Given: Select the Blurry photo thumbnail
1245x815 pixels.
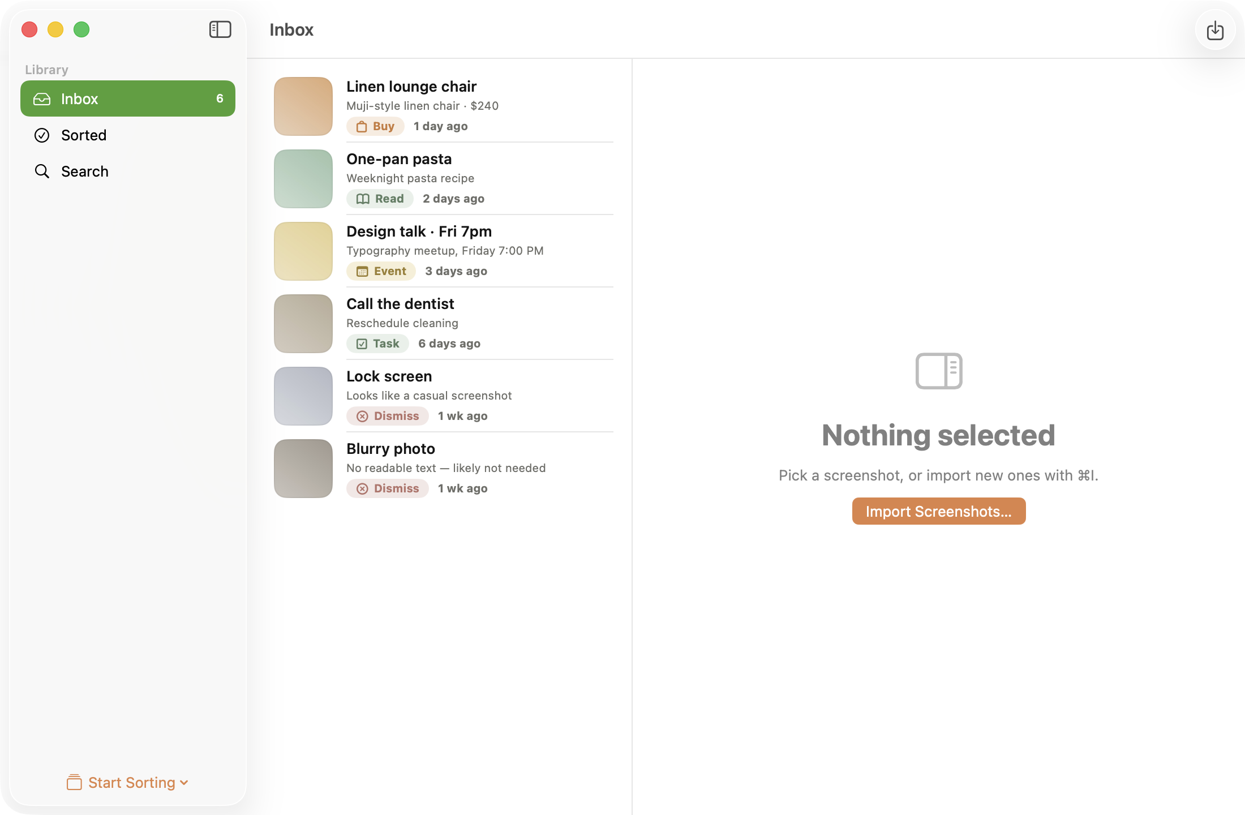Looking at the screenshot, I should [303, 469].
